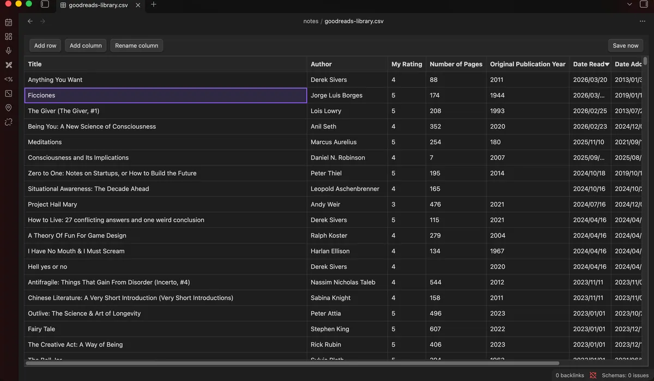
Task: Click the 1944 publication year cell
Action: tap(528, 95)
